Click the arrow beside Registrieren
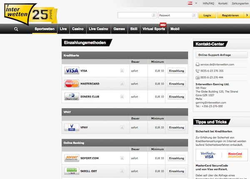The height and width of the screenshot is (179, 250). click(x=247, y=15)
